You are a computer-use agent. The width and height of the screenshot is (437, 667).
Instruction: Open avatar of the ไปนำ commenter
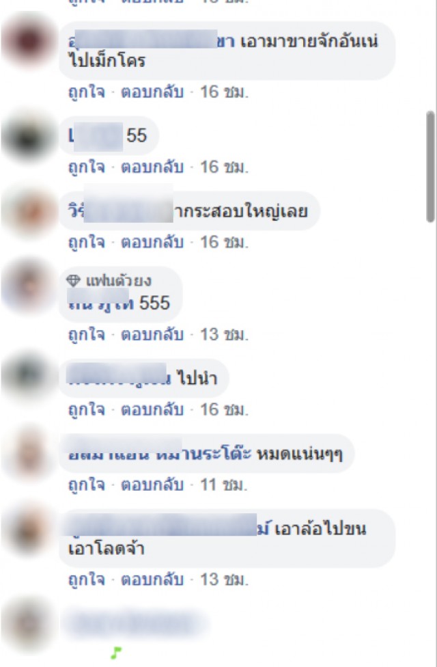pos(29,376)
